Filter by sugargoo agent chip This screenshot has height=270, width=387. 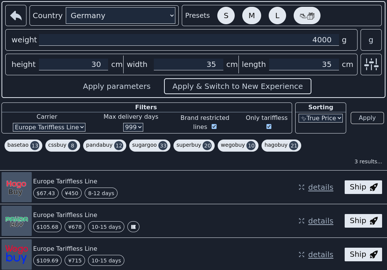tap(150, 145)
